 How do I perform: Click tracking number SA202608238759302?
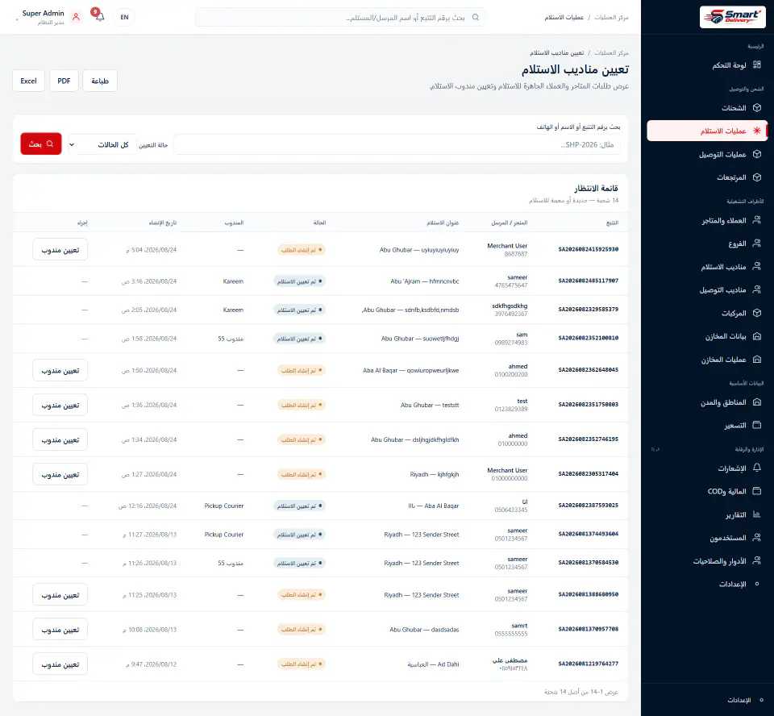[589, 506]
